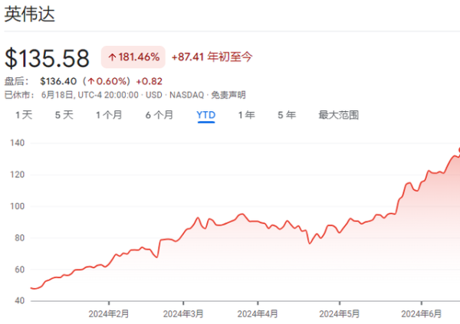Click the 2024年5月 axis label
This screenshot has width=460, height=324.
340,314
